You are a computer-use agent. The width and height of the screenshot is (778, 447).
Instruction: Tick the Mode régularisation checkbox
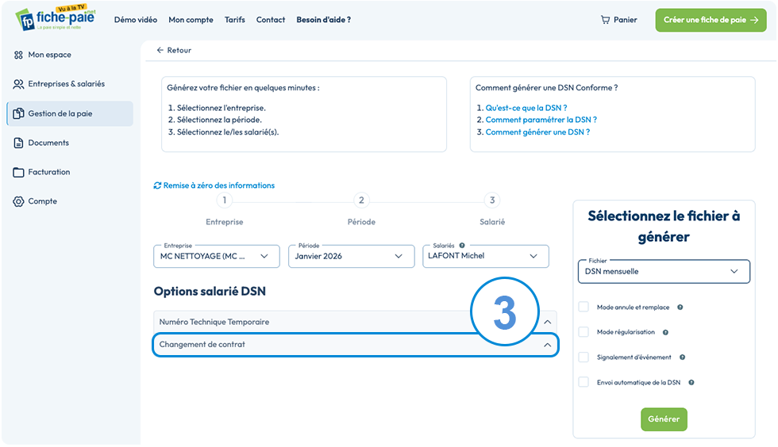[583, 332]
